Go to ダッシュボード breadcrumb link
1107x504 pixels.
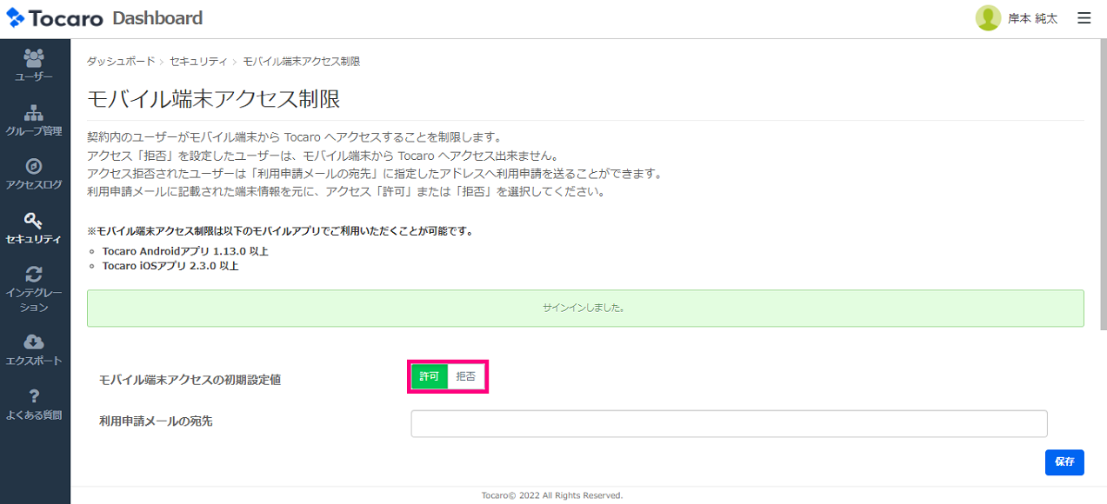point(121,62)
